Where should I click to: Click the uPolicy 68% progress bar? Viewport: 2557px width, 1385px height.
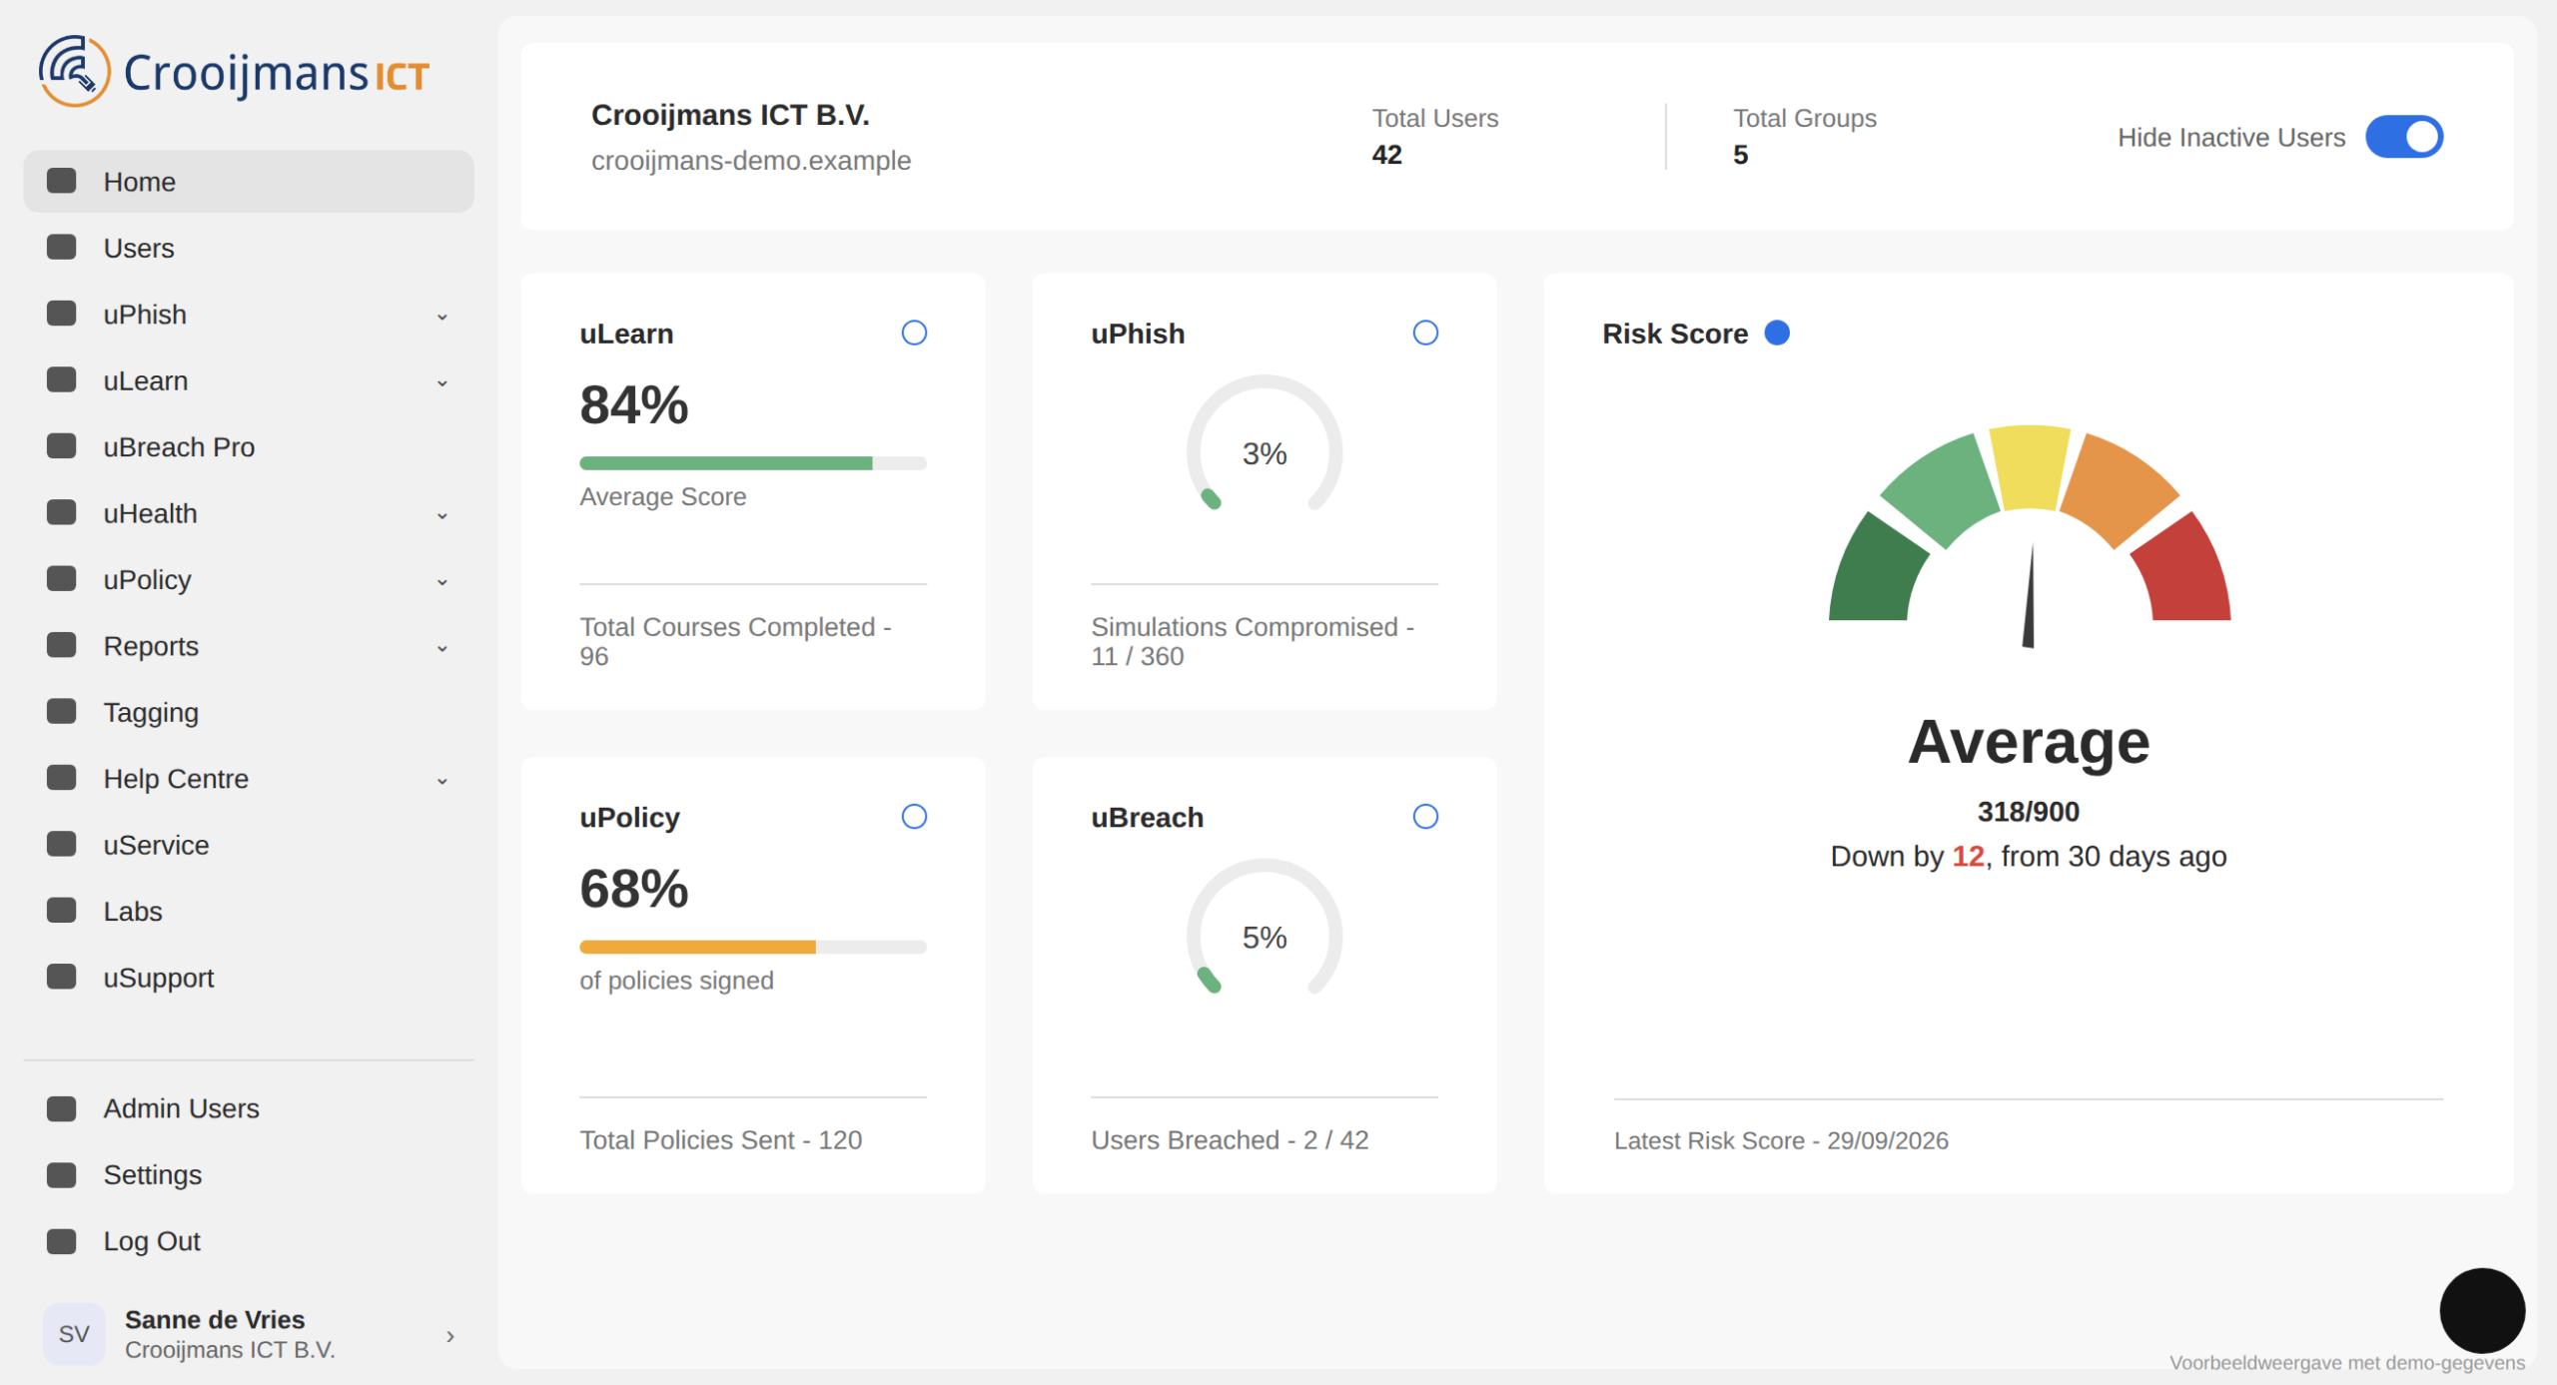[x=753, y=947]
